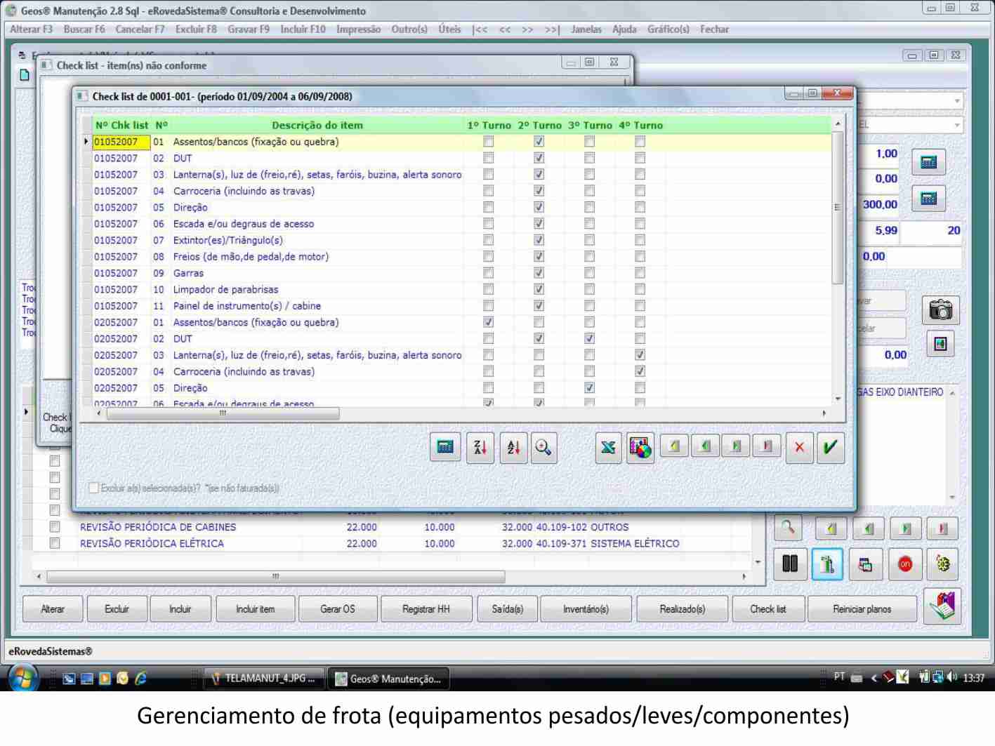Screen dimensions: 995x746
Task: Open the colorful books icon button
Action: (942, 606)
